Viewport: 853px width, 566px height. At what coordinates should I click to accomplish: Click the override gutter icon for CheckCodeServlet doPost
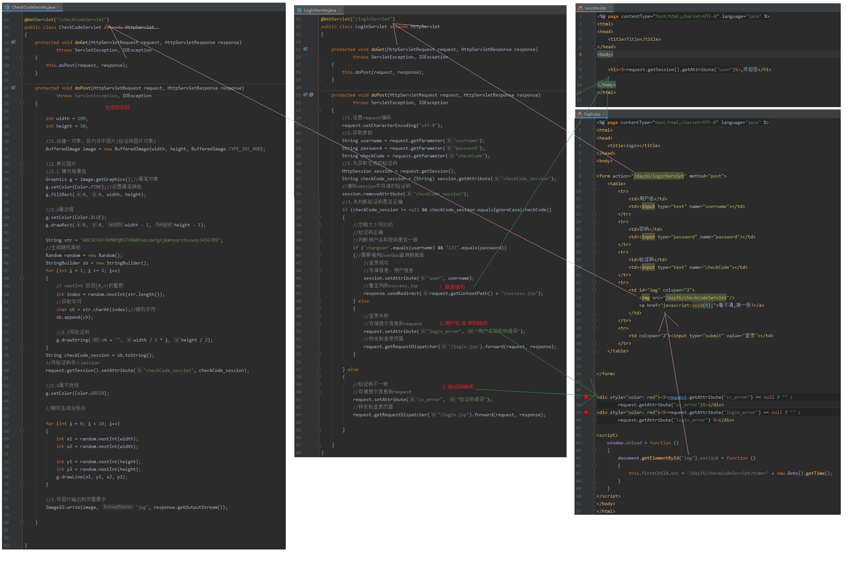coord(13,88)
